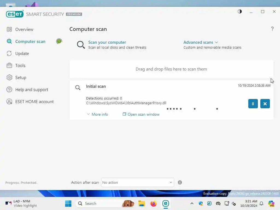Open the taskbar clock and date
This screenshot has width=280, height=210.
click(249, 203)
